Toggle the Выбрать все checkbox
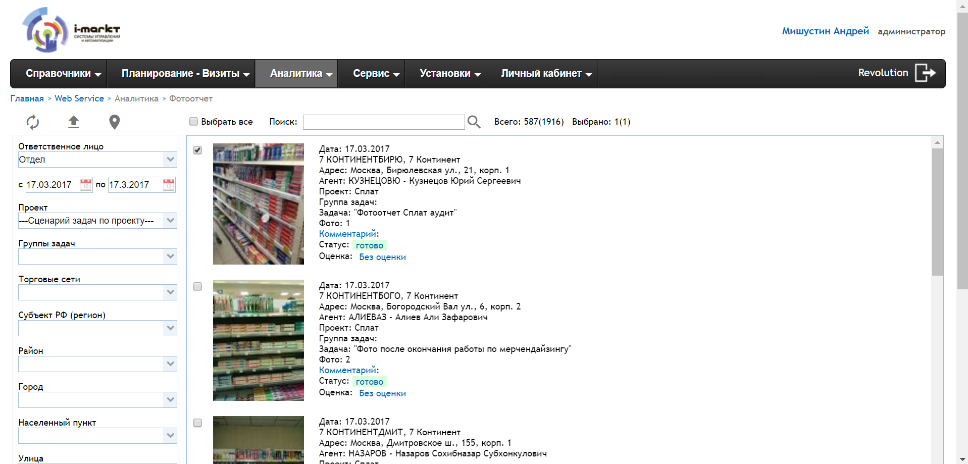 [x=193, y=121]
